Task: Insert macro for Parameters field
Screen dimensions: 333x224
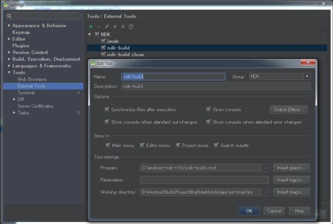Action: pyautogui.click(x=292, y=180)
